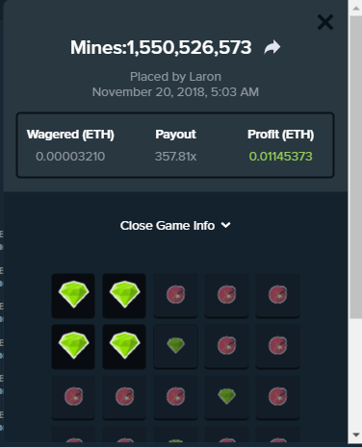
Task: Click the vertical scrollbar thumb
Action: point(355,166)
